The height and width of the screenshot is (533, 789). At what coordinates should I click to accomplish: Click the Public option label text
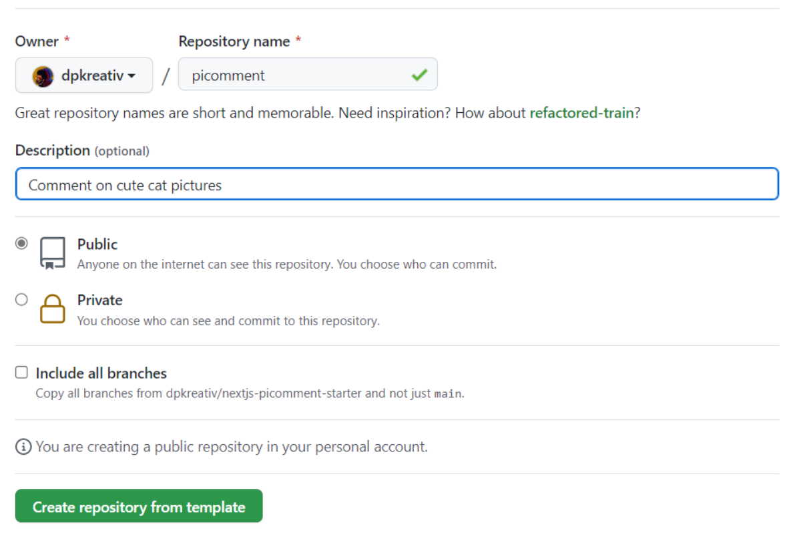[x=97, y=244]
